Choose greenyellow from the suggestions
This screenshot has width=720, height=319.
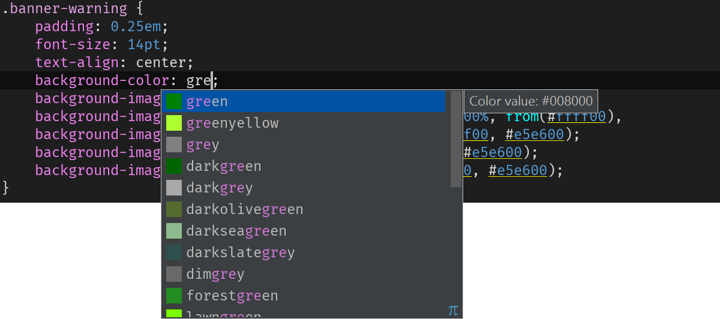click(x=304, y=123)
